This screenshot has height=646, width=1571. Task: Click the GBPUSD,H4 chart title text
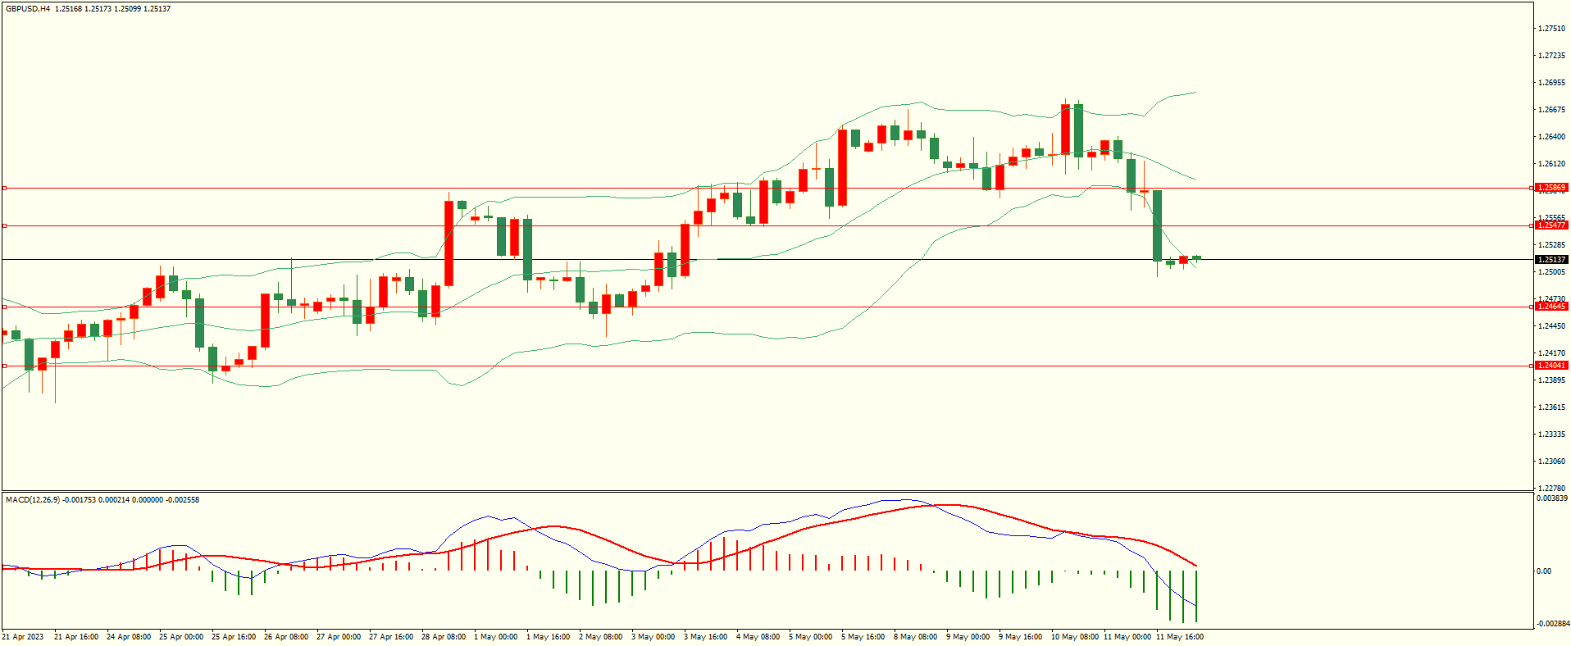[28, 9]
